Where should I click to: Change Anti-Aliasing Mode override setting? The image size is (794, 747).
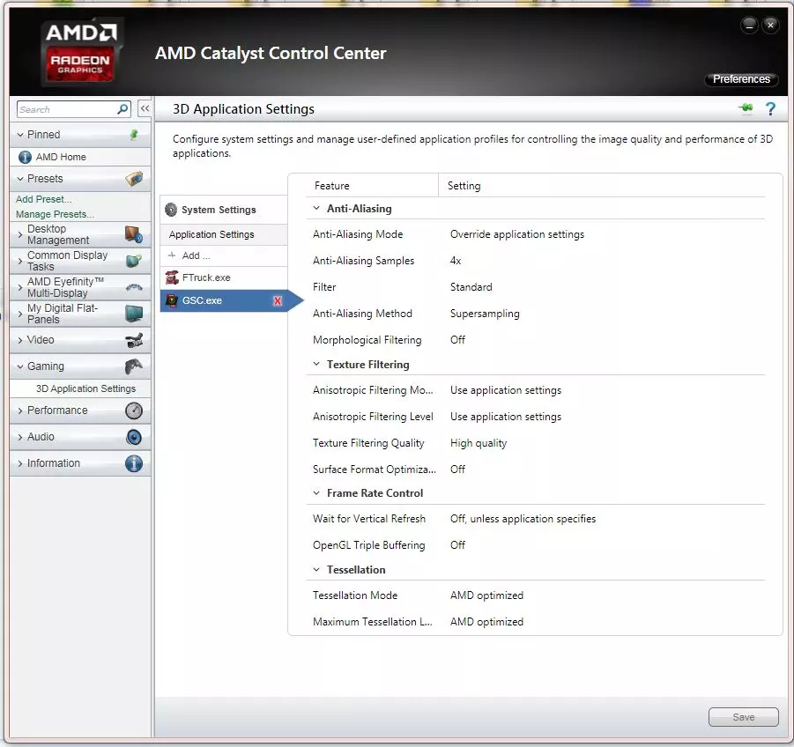pos(517,234)
